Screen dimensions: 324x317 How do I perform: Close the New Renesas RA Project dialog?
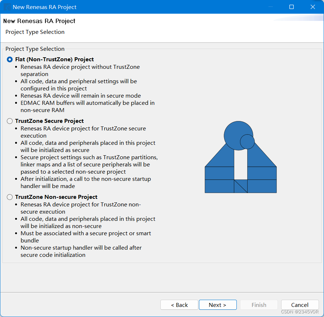[x=313, y=7]
